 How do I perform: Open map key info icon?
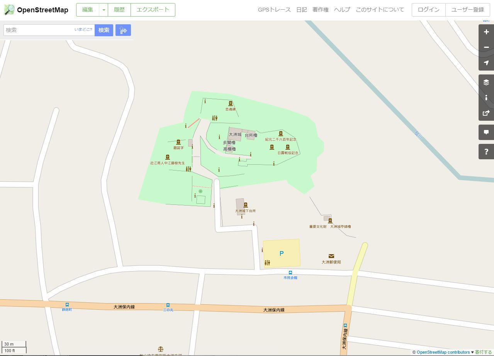pyautogui.click(x=486, y=98)
